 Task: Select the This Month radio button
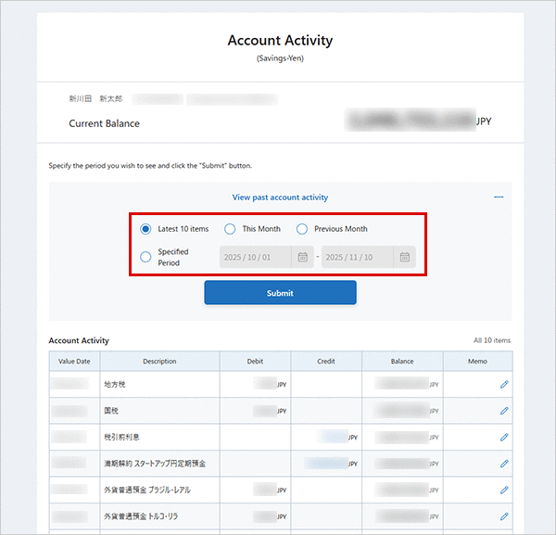coord(230,229)
